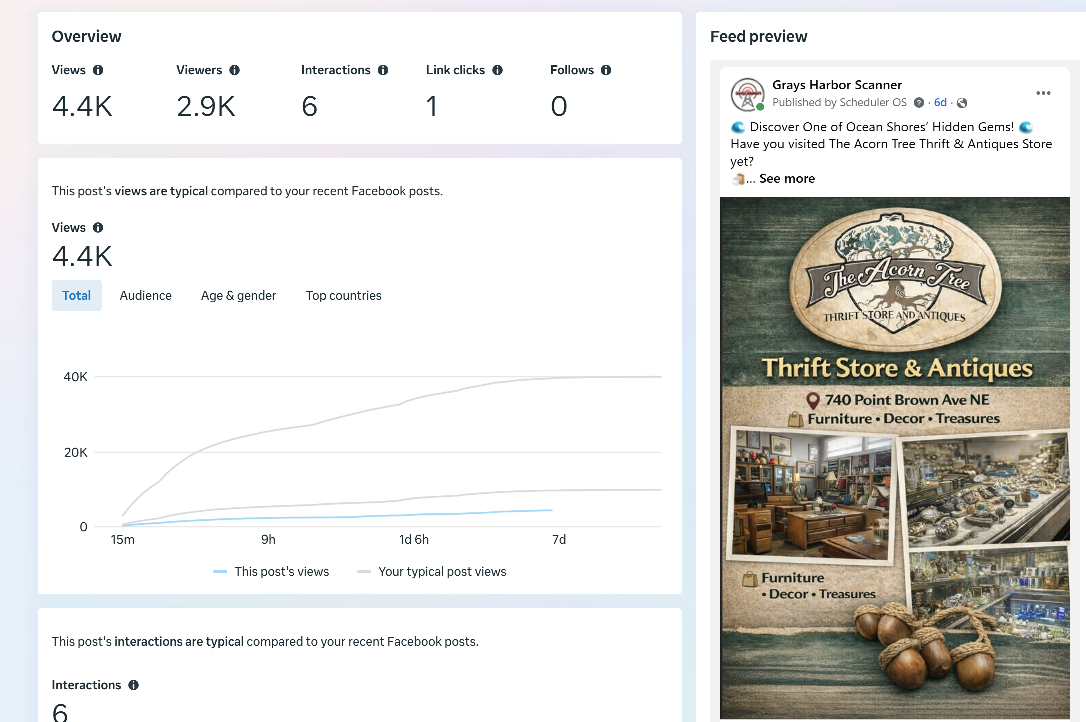The height and width of the screenshot is (722, 1086).
Task: Click the 40K axis label on the chart
Action: pos(75,377)
